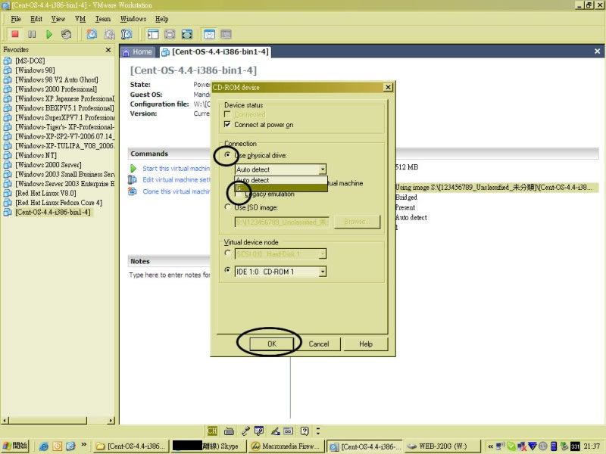The width and height of the screenshot is (606, 454).
Task: Open Internet Explorer from the quick launch
Action: pos(44,446)
